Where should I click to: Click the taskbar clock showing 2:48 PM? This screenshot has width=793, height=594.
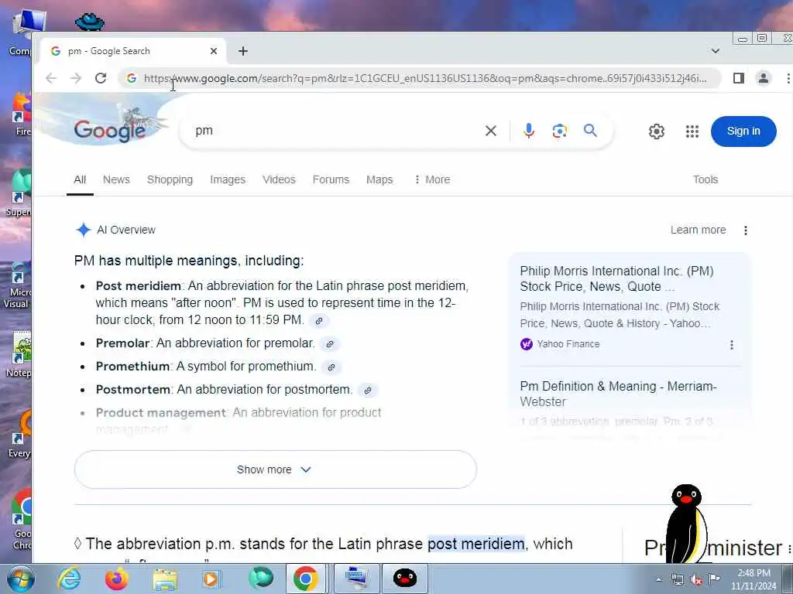(754, 579)
